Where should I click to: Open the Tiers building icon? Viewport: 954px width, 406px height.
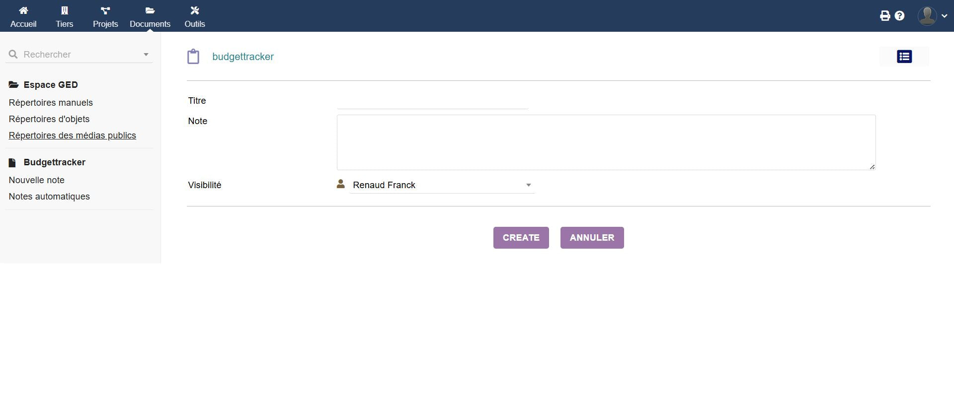coord(64,10)
